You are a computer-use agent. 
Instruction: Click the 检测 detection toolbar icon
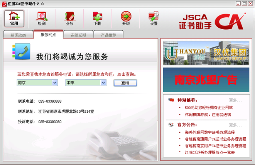[42, 18]
